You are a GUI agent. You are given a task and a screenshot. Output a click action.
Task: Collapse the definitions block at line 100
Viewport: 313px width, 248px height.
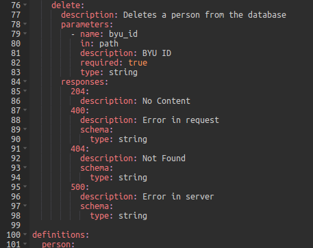coord(25,234)
